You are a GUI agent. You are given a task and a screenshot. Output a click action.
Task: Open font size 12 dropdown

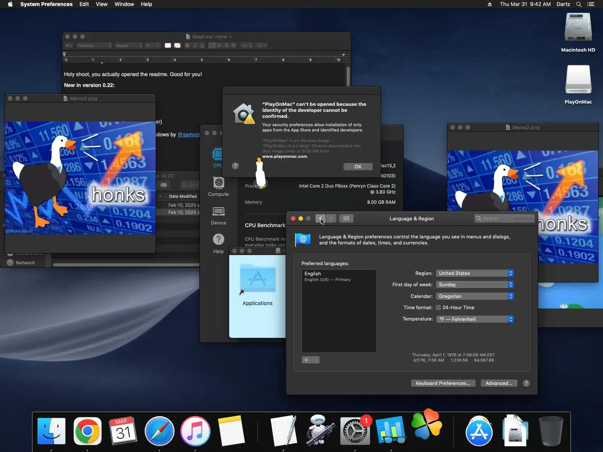click(x=152, y=46)
